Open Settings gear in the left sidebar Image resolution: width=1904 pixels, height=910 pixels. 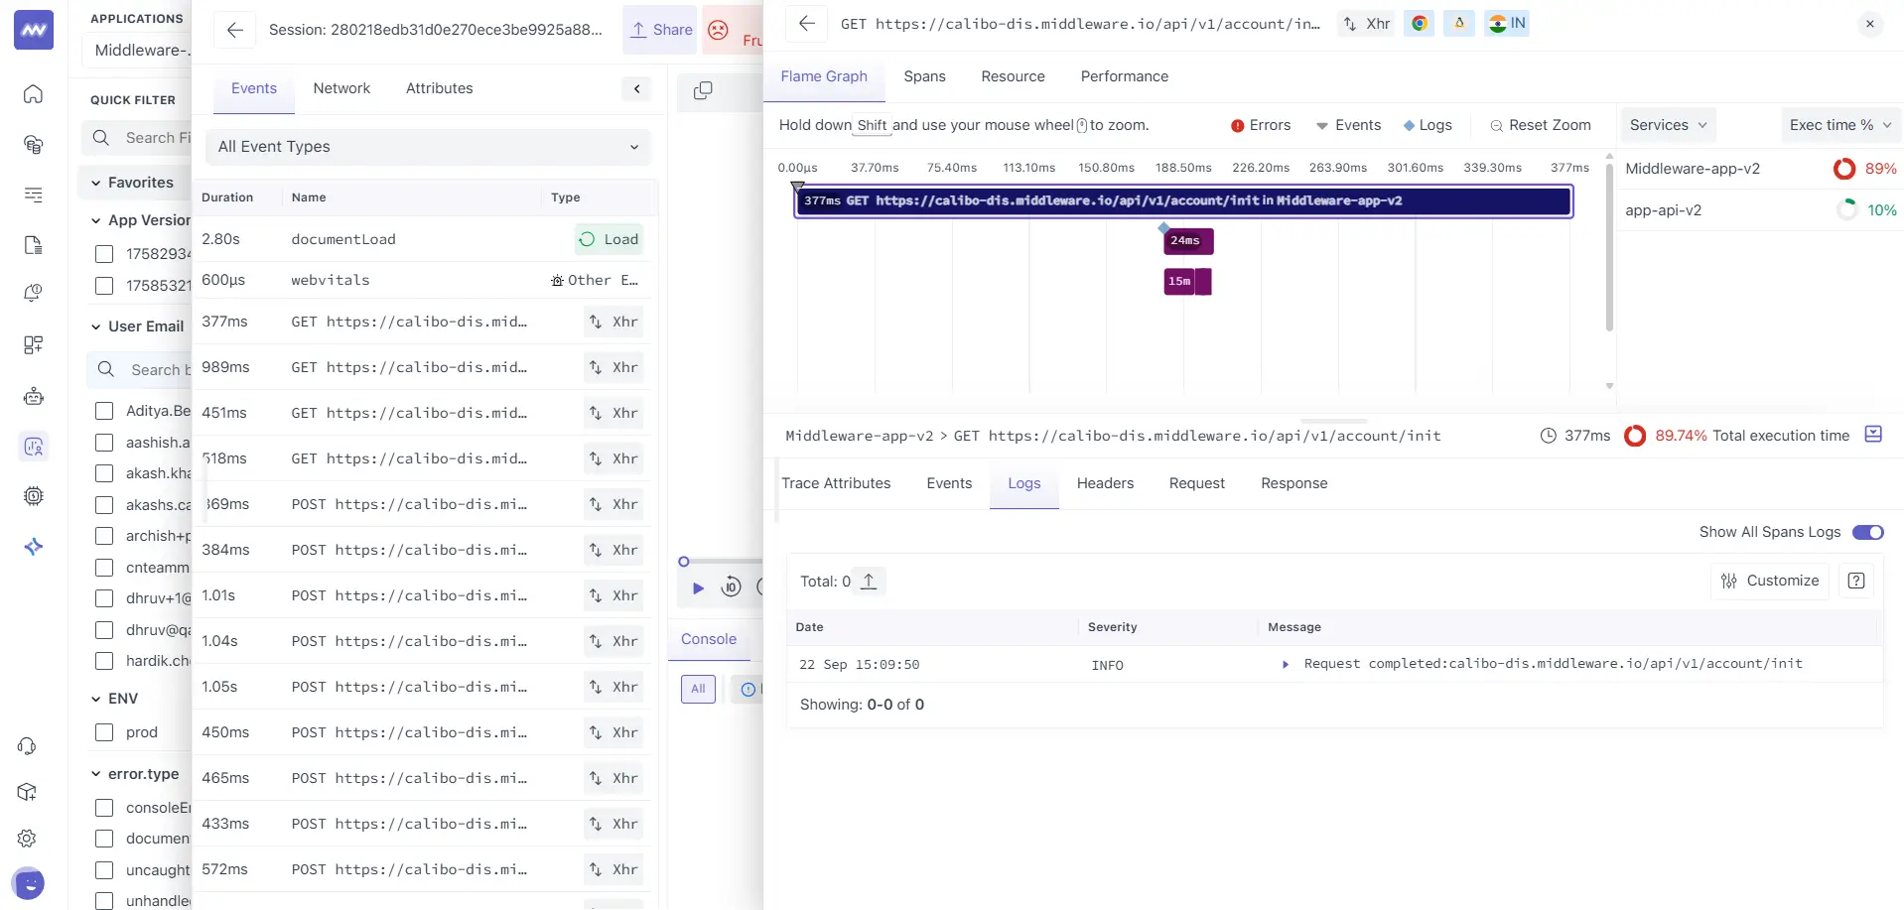coord(27,839)
